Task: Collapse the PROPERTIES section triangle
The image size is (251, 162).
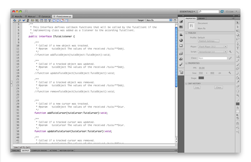Action: (x=187, y=63)
